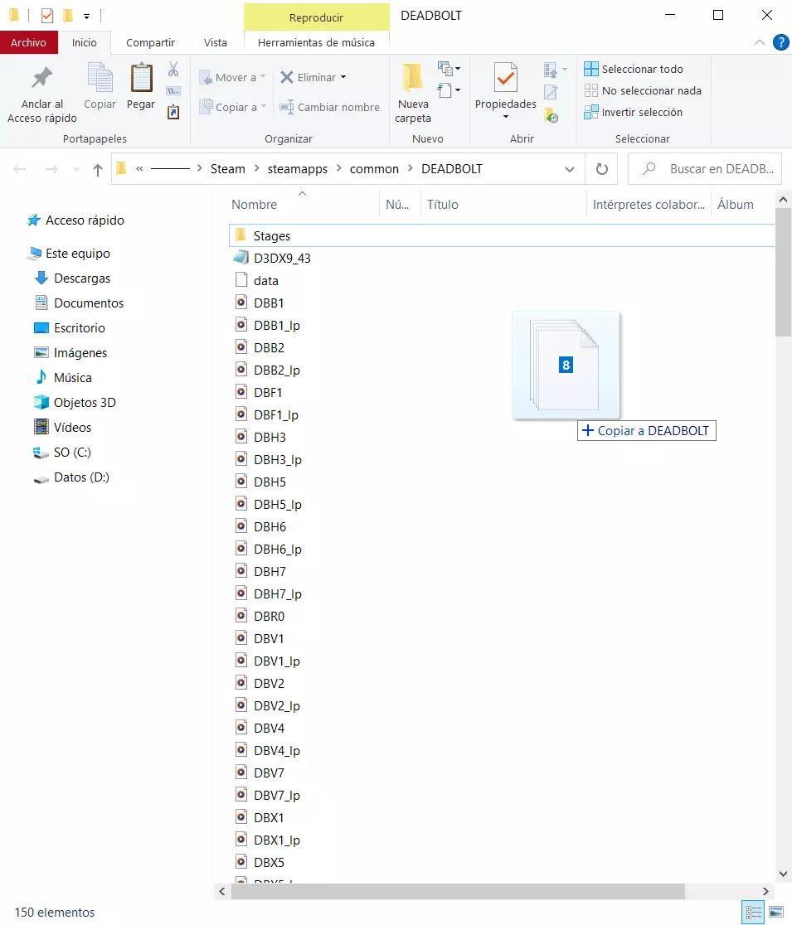Open the address bar history dropdown
This screenshot has width=792, height=925.
pyautogui.click(x=570, y=169)
